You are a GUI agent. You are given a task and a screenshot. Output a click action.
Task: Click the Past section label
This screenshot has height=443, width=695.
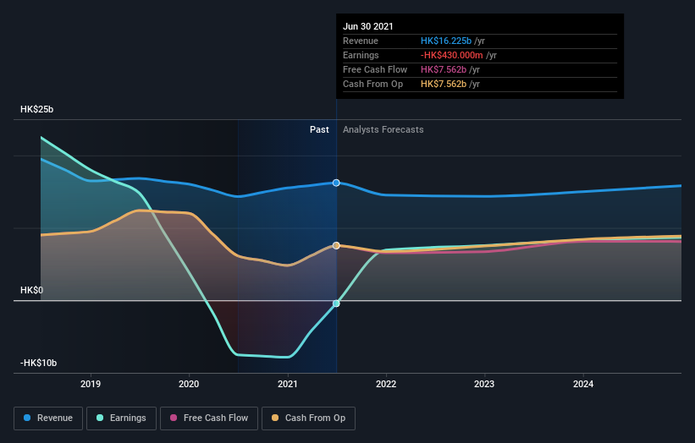click(x=319, y=129)
